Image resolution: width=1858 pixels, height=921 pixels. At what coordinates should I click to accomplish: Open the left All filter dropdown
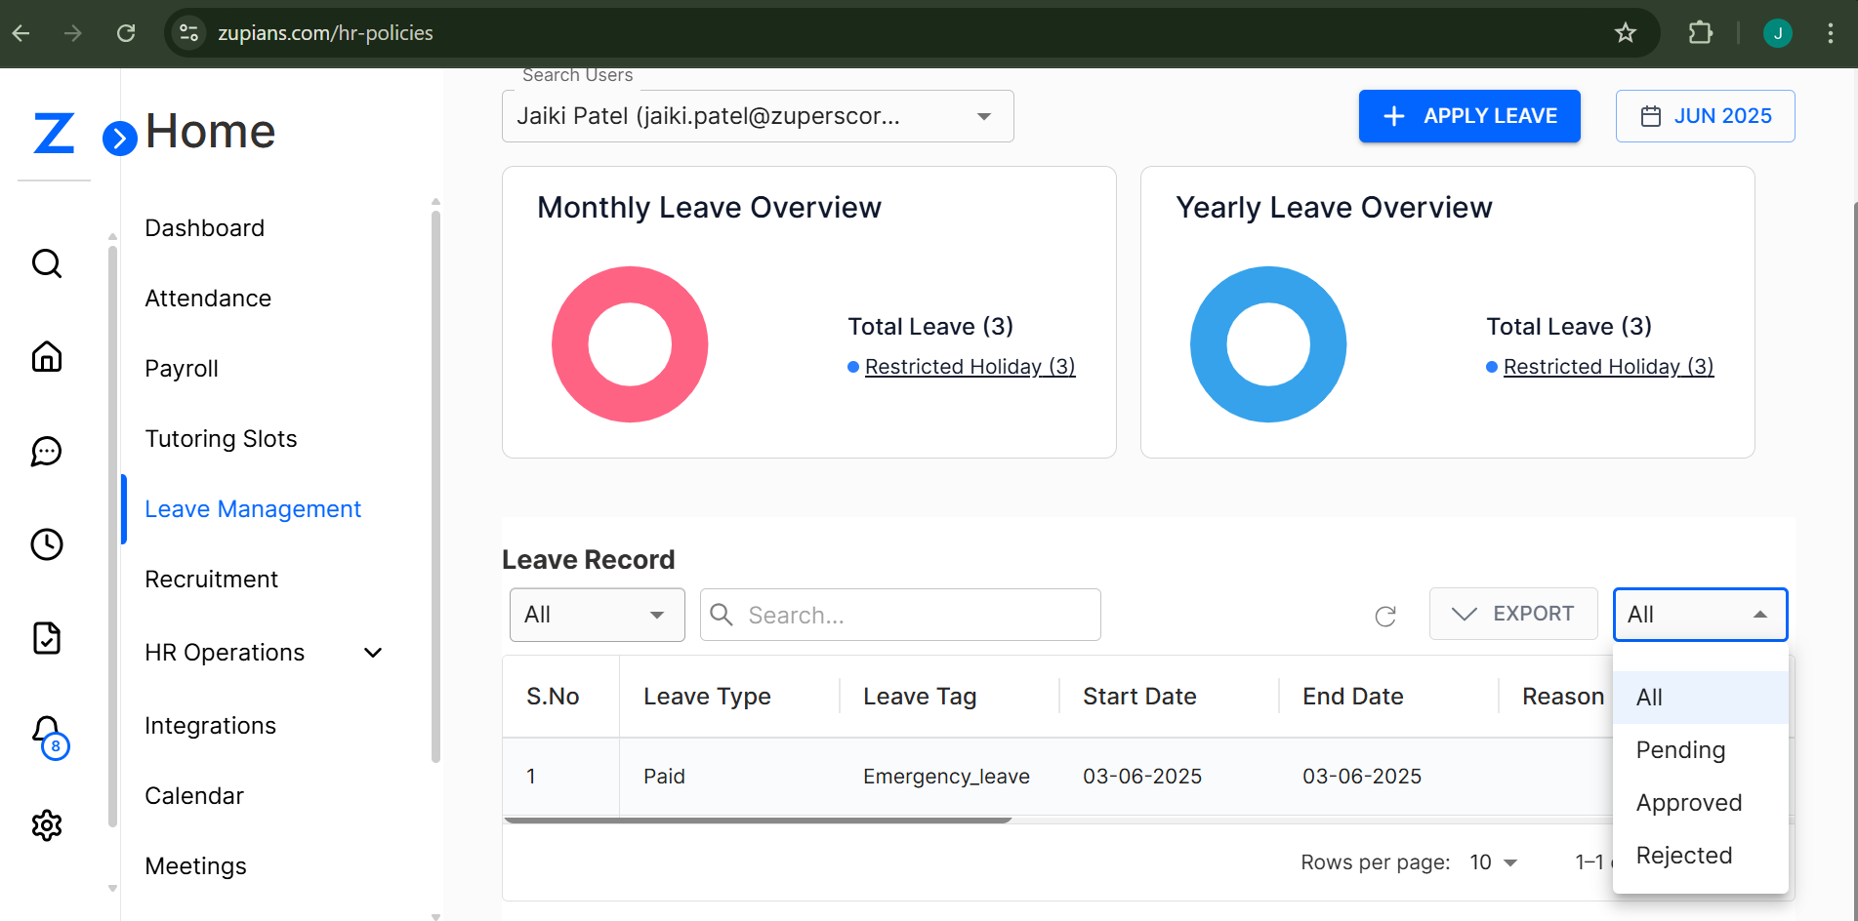[x=597, y=615]
